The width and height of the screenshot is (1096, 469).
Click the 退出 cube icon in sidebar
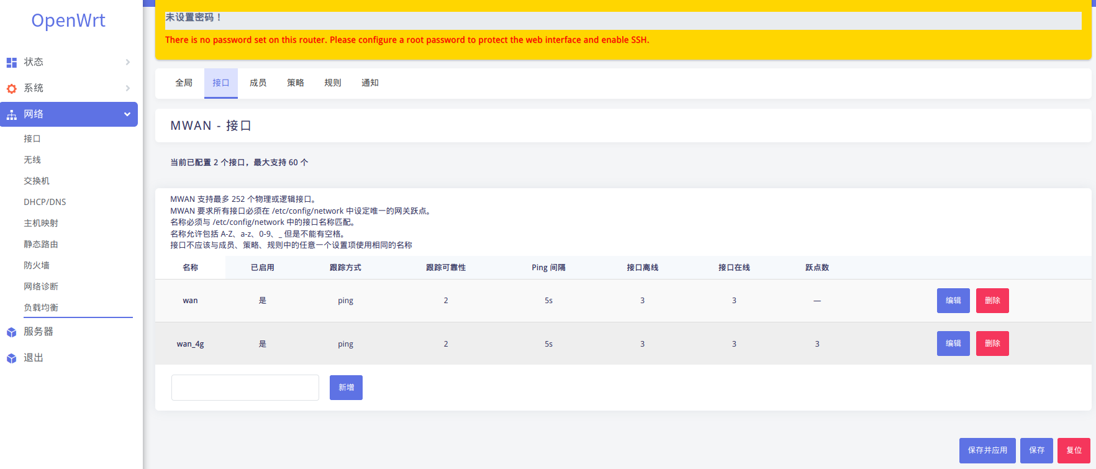[x=11, y=358]
